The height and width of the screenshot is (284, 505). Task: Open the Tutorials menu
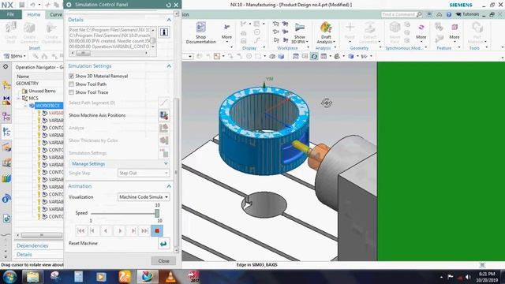468,14
